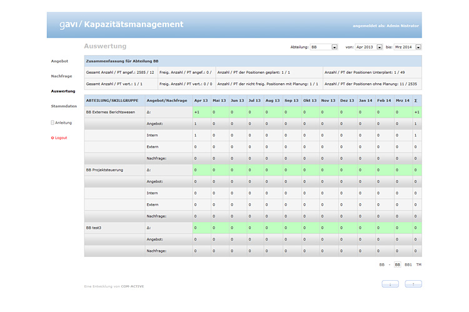Click the TM department link
This screenshot has height=312, width=469.
click(x=419, y=264)
